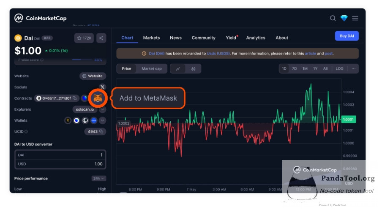The width and height of the screenshot is (382, 212).
Task: Click the DAI amount input field
Action: coord(60,155)
